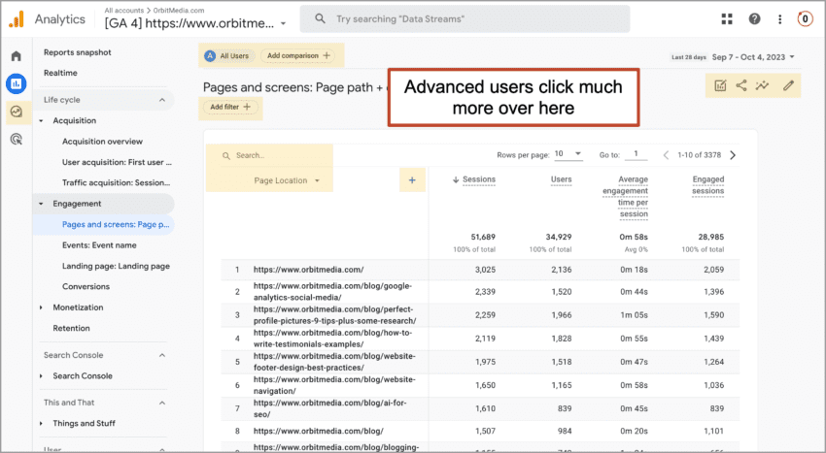Collapse the Acquisition tree group
This screenshot has height=453, width=826.
[x=41, y=121]
